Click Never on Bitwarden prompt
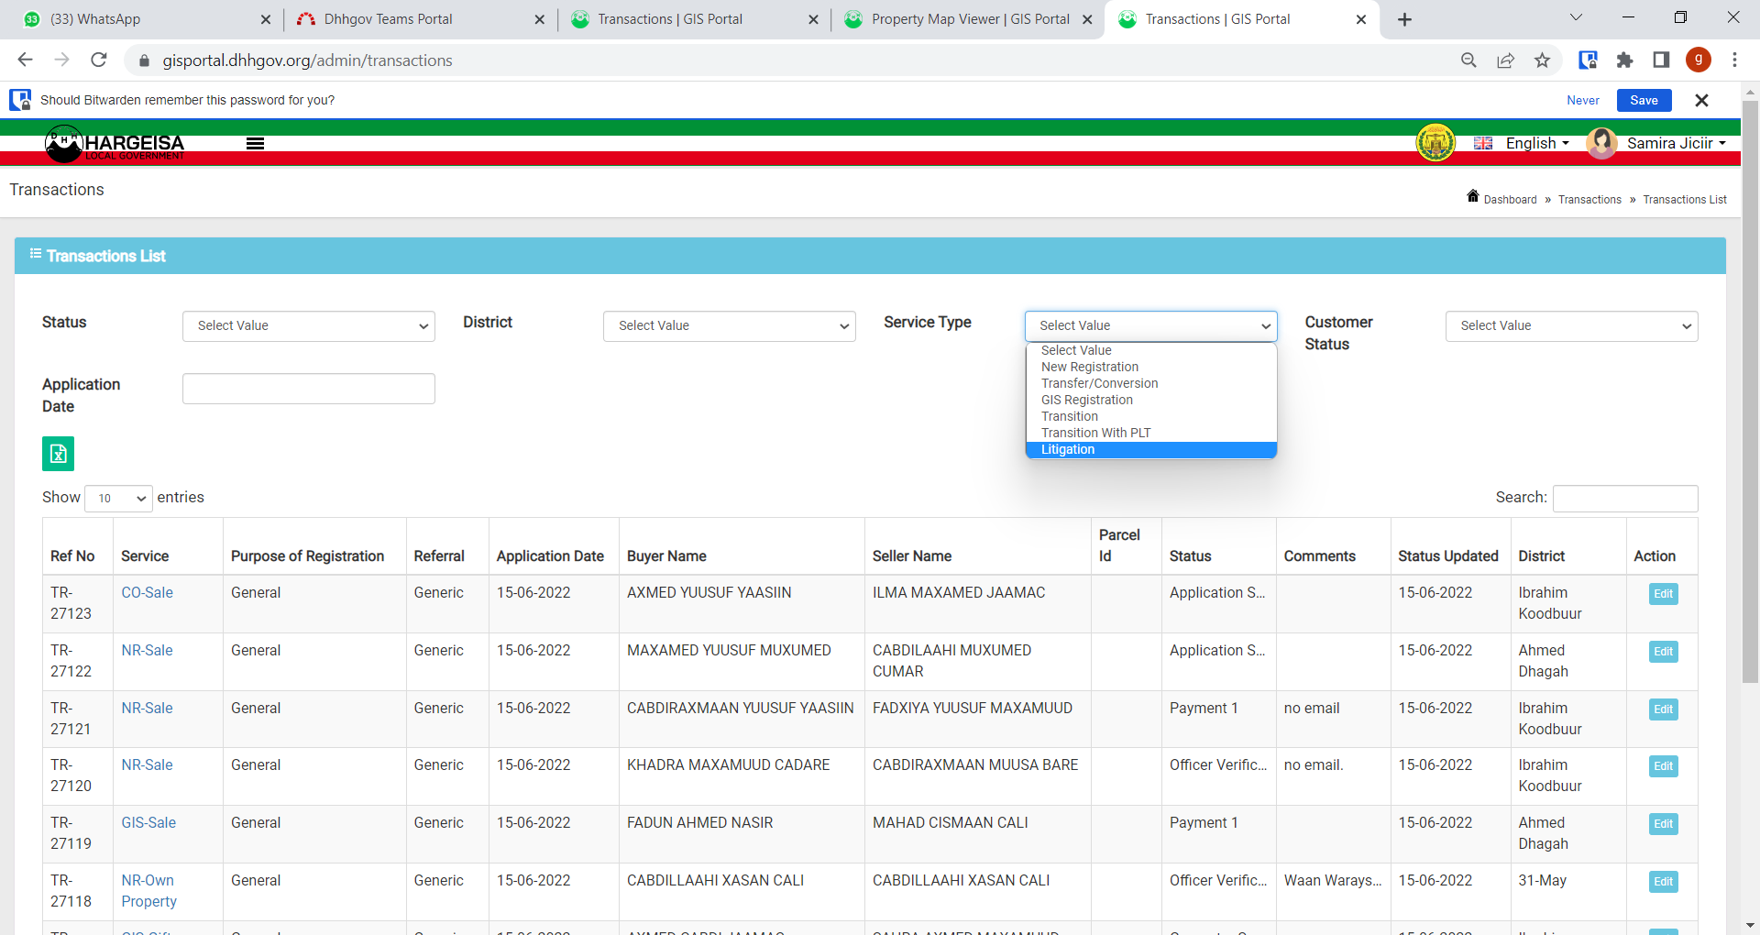 pos(1582,100)
